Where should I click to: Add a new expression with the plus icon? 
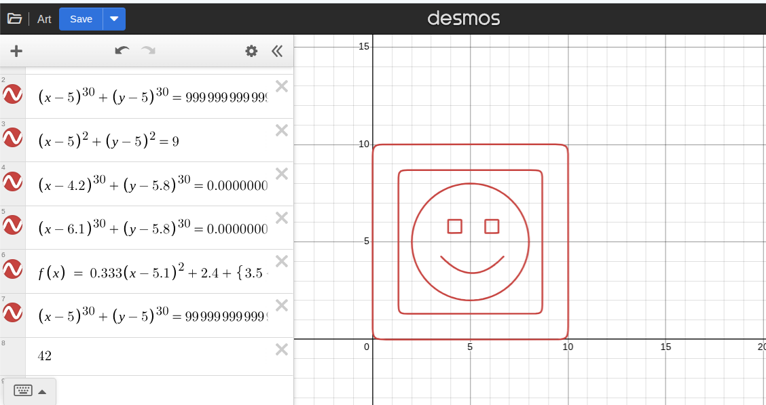pos(16,51)
